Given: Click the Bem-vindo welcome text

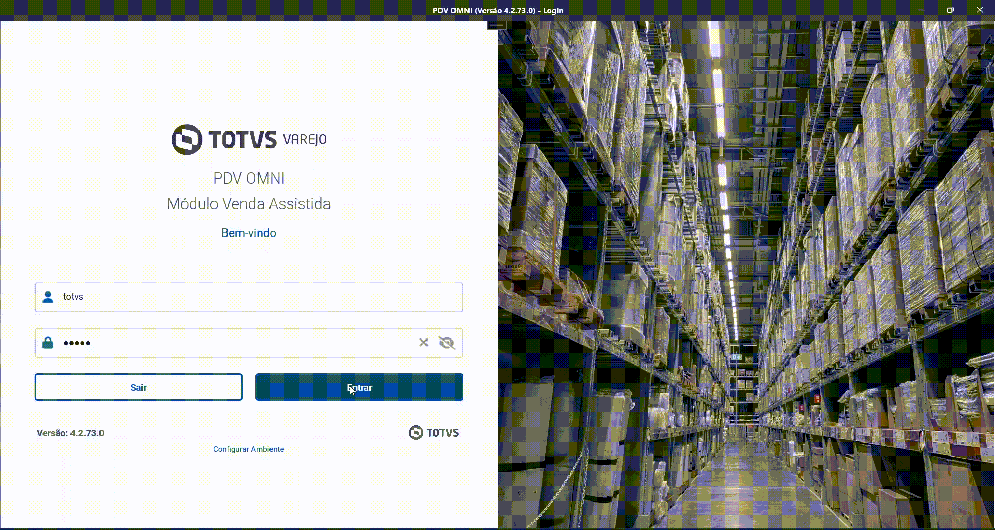Looking at the screenshot, I should [x=249, y=233].
